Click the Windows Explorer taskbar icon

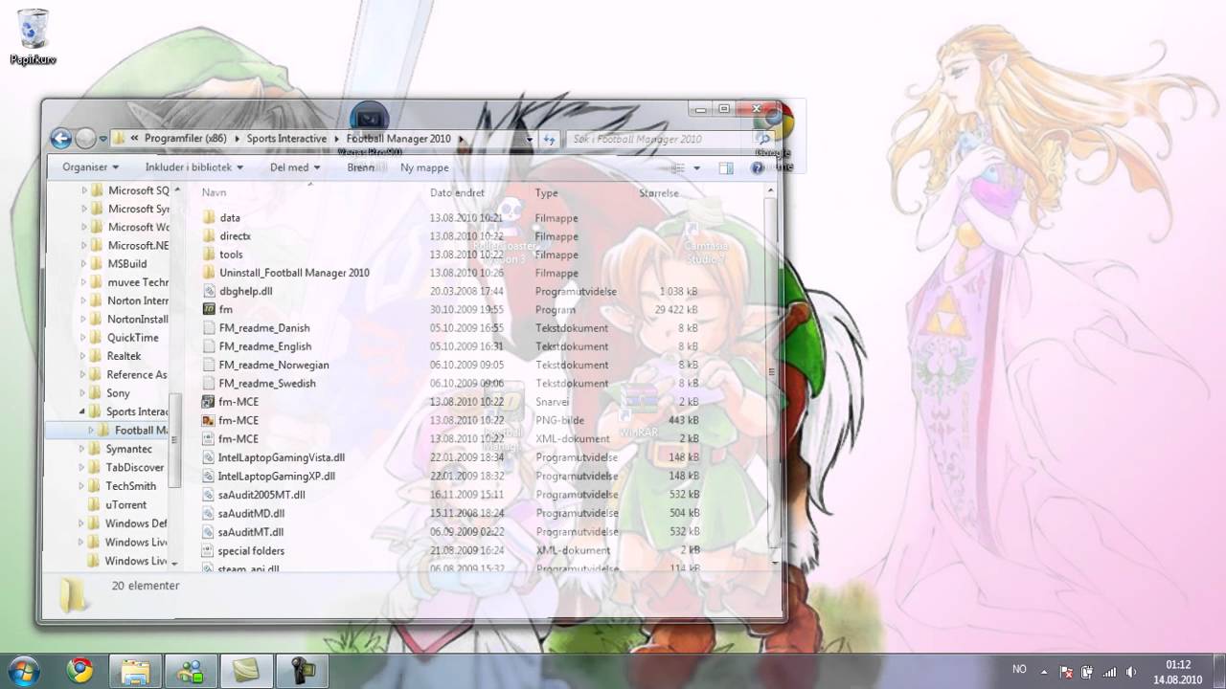(135, 671)
